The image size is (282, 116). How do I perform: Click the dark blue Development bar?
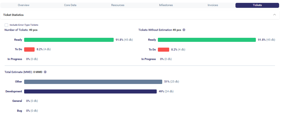(x=90, y=91)
